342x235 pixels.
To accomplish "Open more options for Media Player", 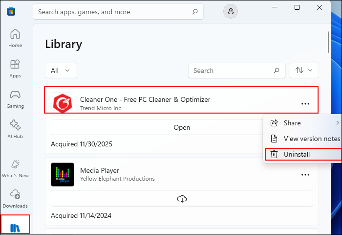I will click(x=305, y=175).
